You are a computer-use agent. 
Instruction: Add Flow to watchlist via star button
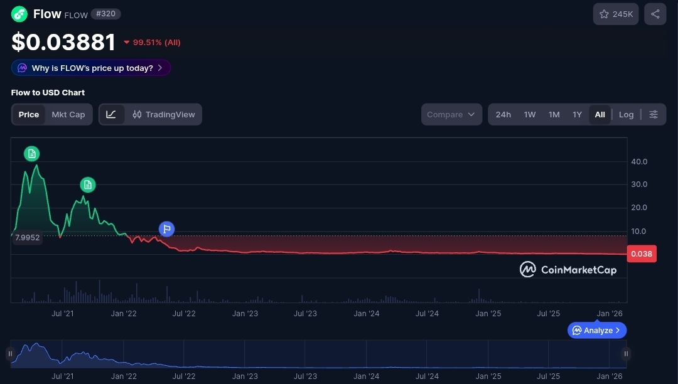click(615, 14)
